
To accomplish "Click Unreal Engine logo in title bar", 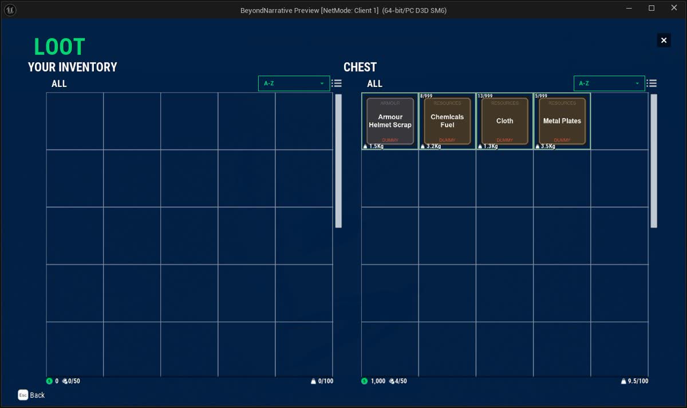I will tap(10, 9).
